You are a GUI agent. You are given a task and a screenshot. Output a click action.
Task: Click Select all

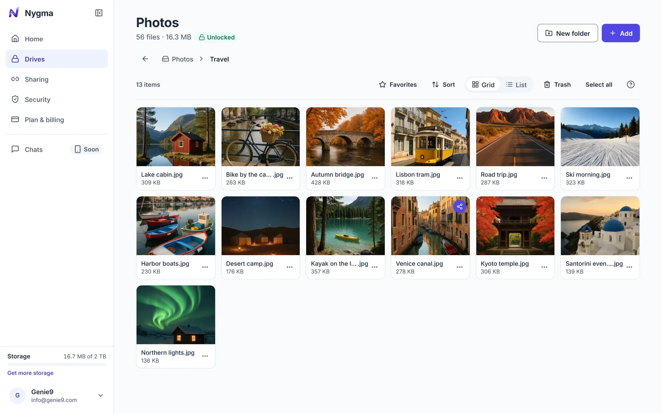[598, 84]
